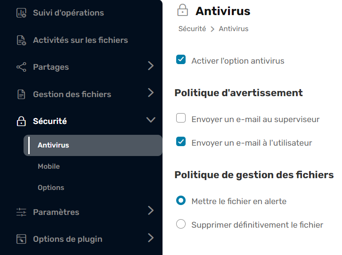
Task: Choose Supprimer définitivement le fichier
Action: [x=181, y=224]
